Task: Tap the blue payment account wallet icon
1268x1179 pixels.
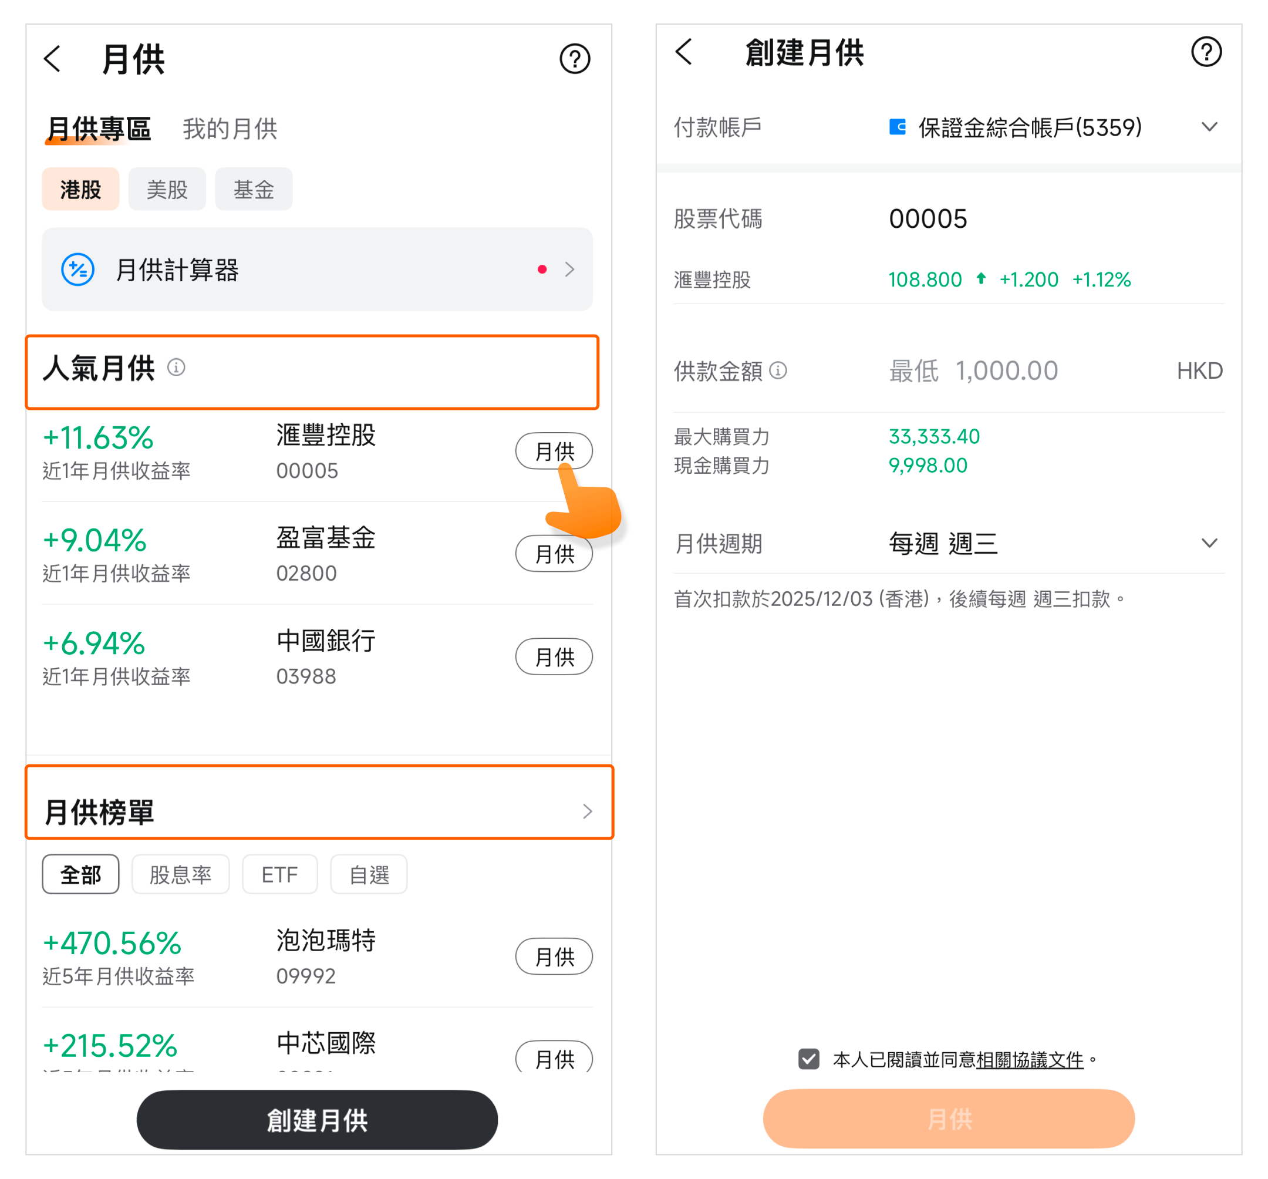Action: click(898, 127)
